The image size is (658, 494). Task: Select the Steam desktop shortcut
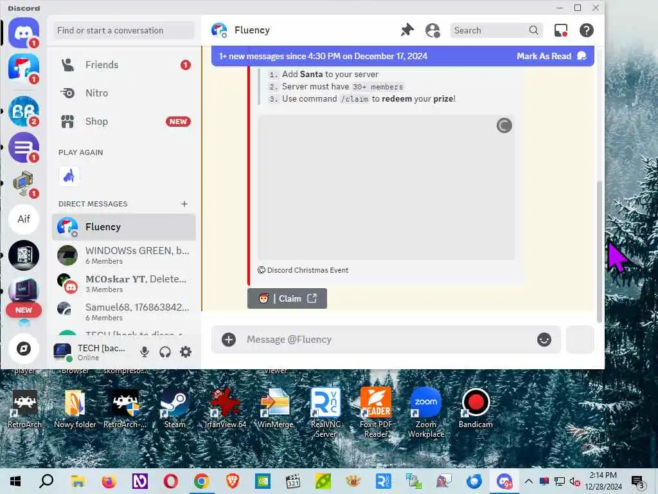pyautogui.click(x=175, y=408)
